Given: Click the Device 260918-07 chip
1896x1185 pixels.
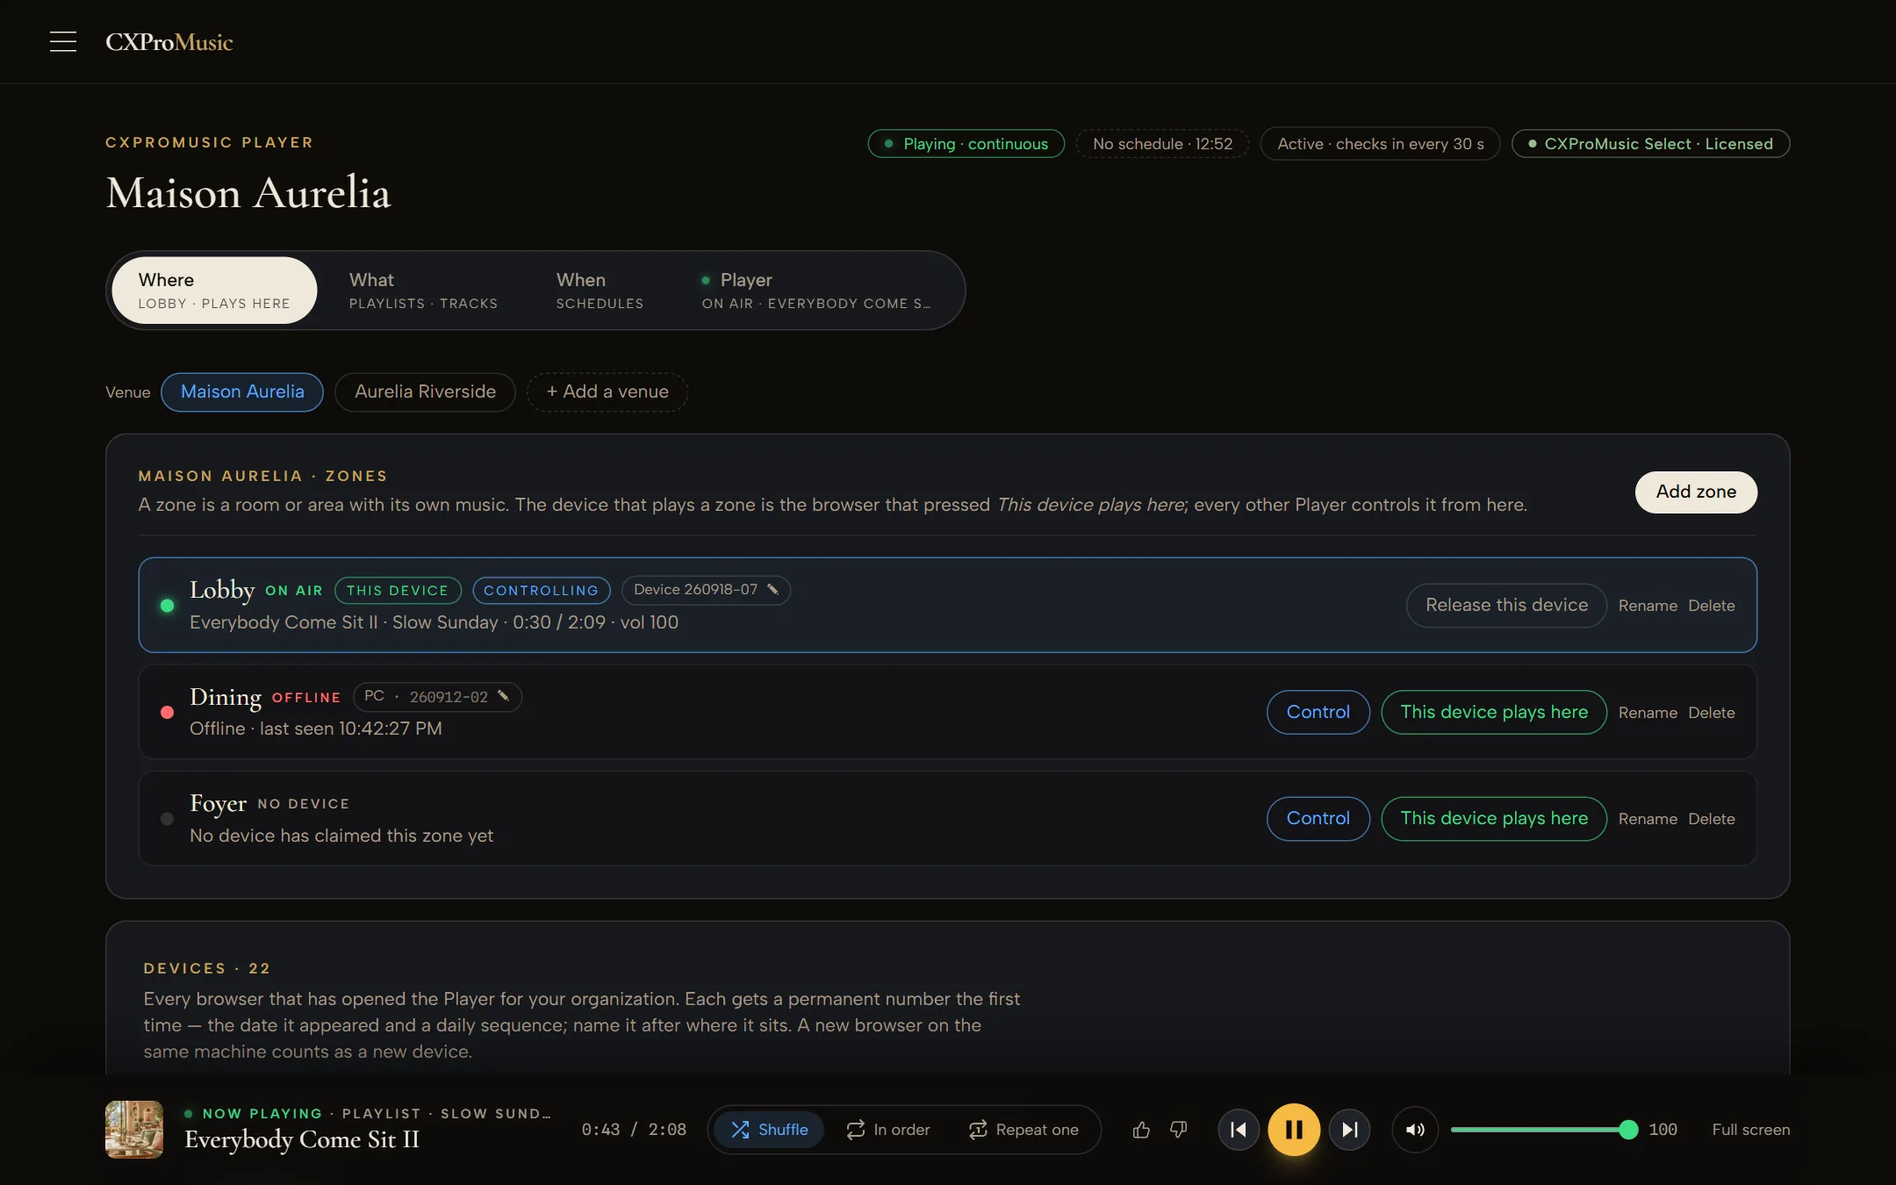Looking at the screenshot, I should coord(706,590).
